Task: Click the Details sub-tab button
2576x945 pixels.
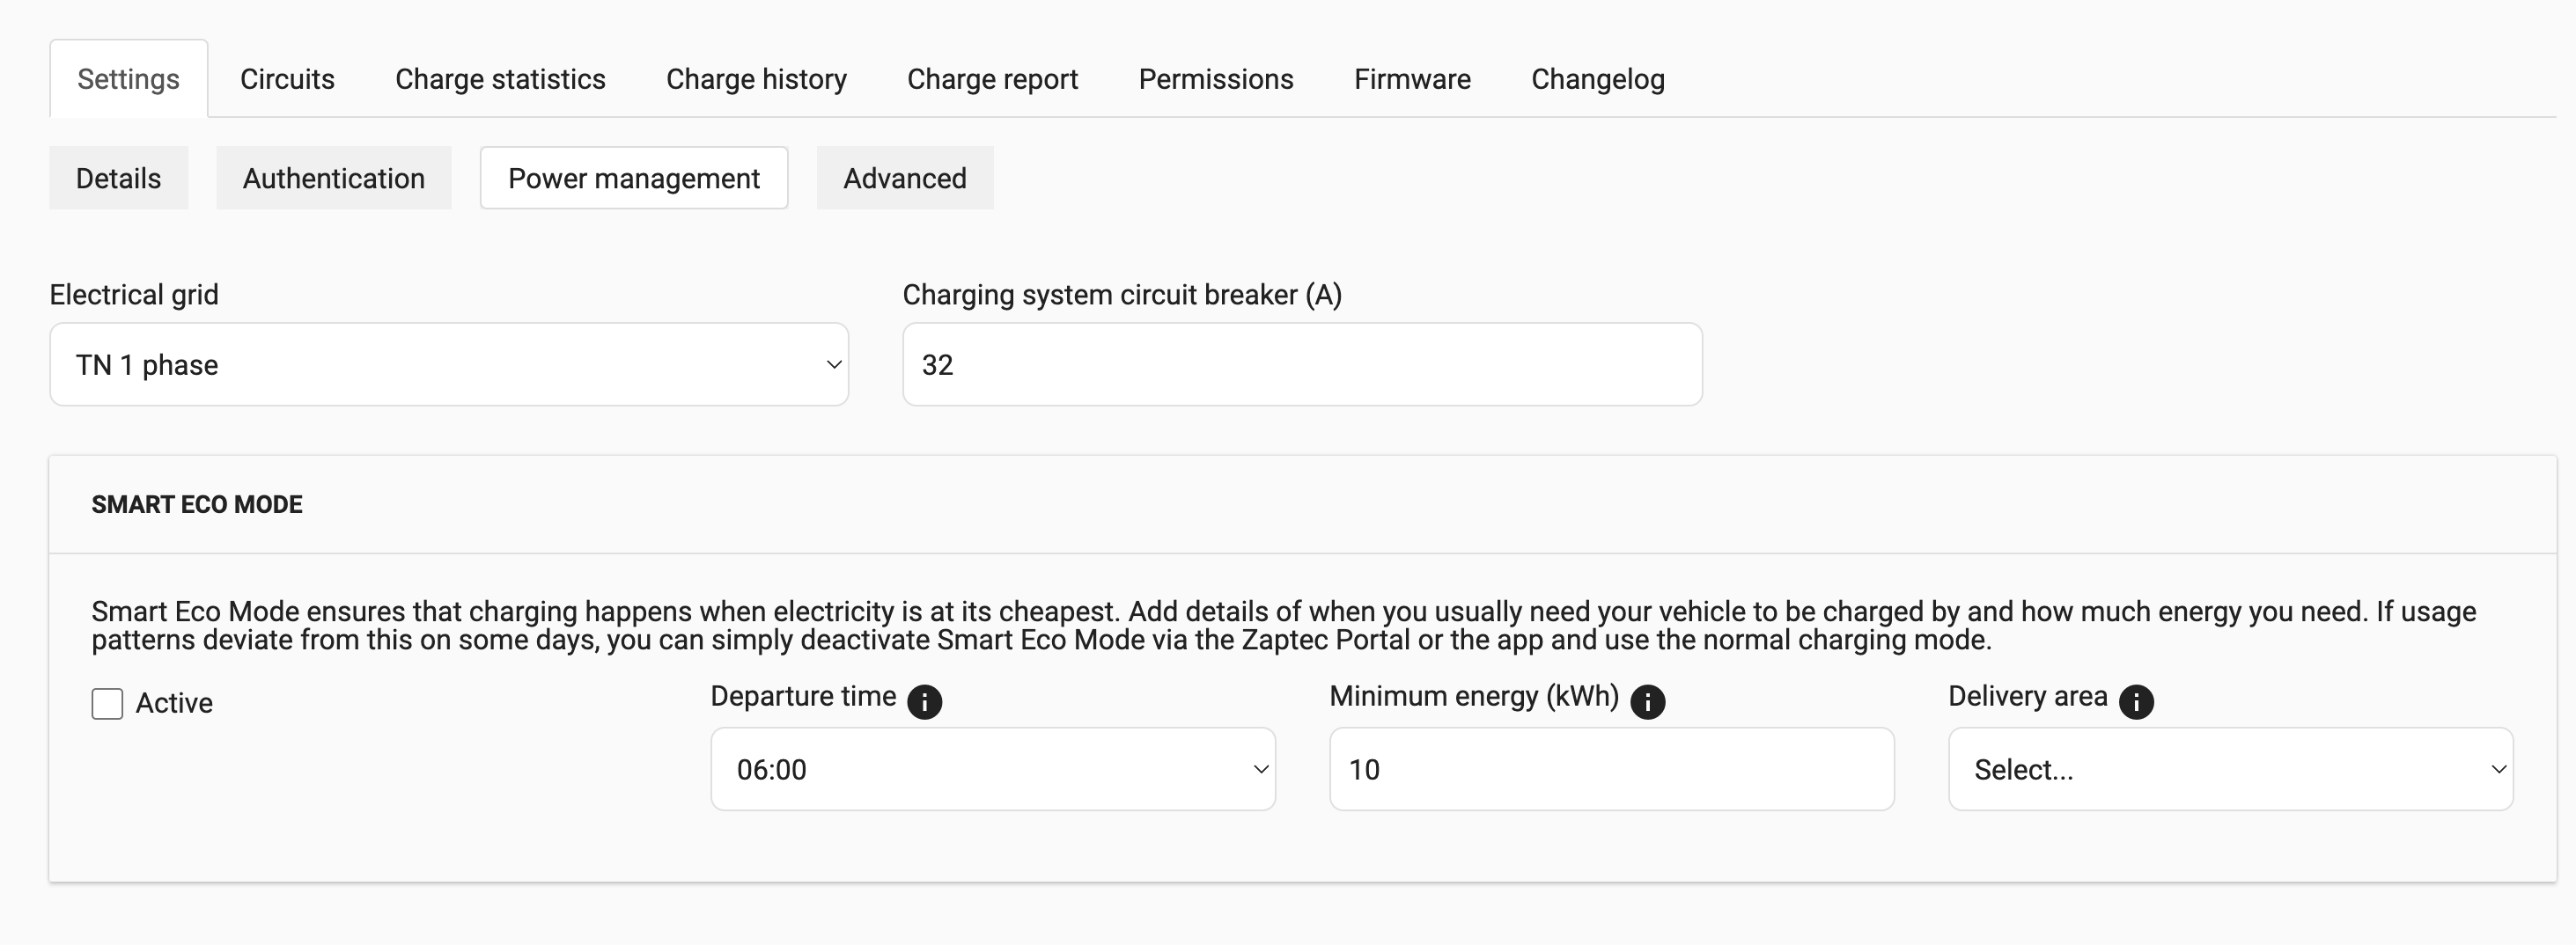Action: point(118,179)
